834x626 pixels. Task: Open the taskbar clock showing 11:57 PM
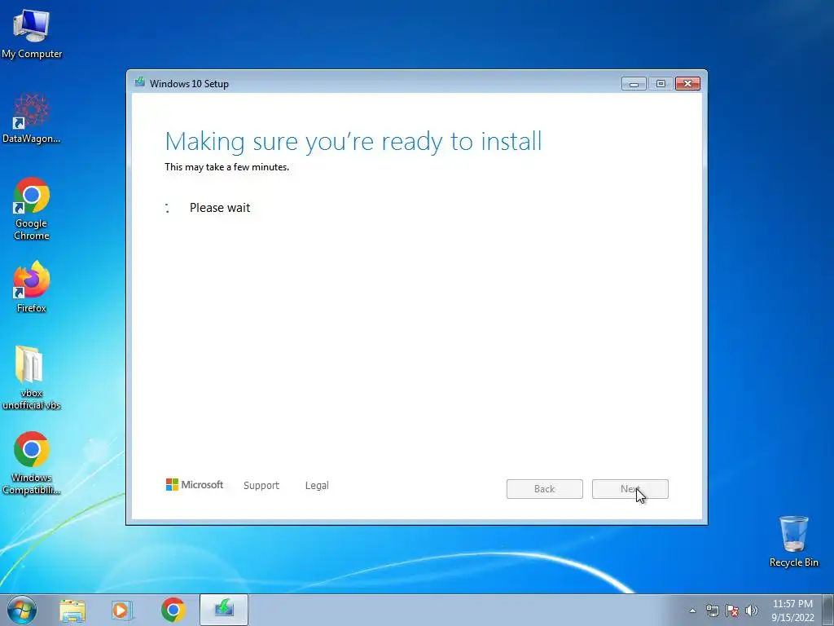792,611
